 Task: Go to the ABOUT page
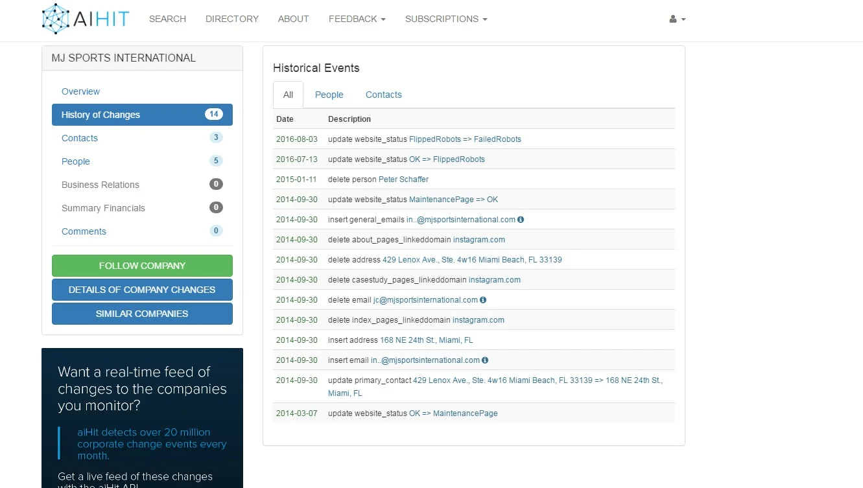pyautogui.click(x=293, y=19)
